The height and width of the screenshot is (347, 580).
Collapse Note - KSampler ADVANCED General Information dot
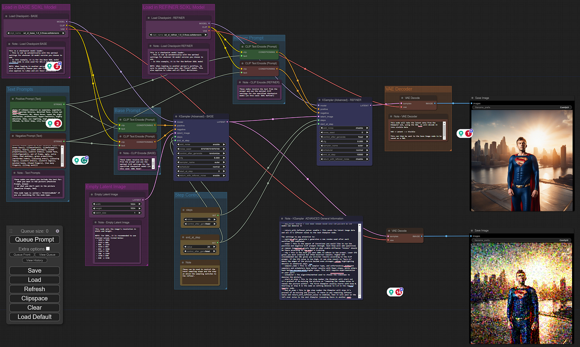(282, 219)
